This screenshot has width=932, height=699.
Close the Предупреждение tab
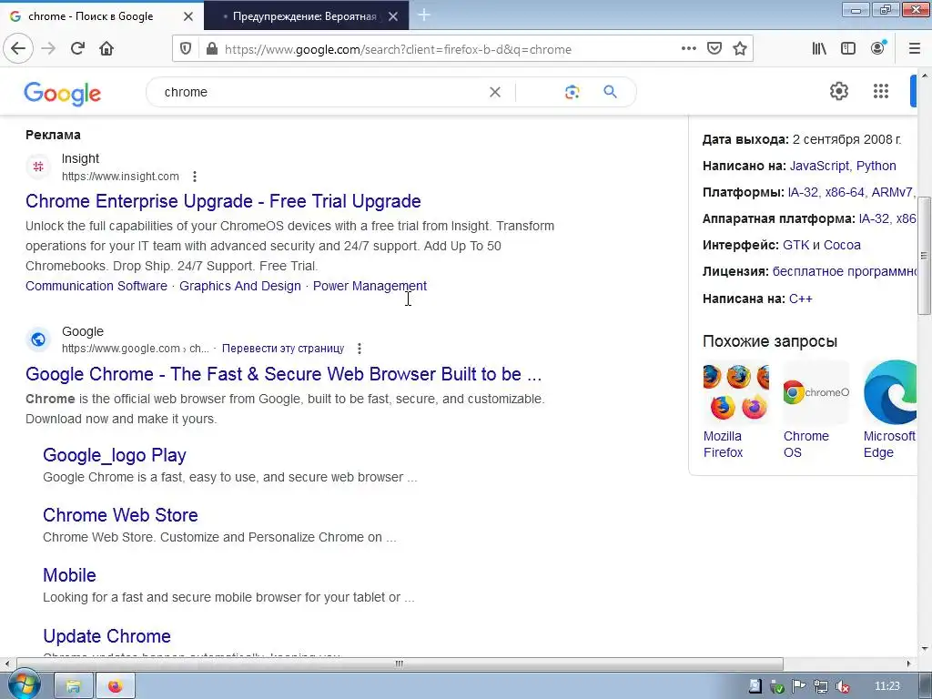click(x=393, y=16)
